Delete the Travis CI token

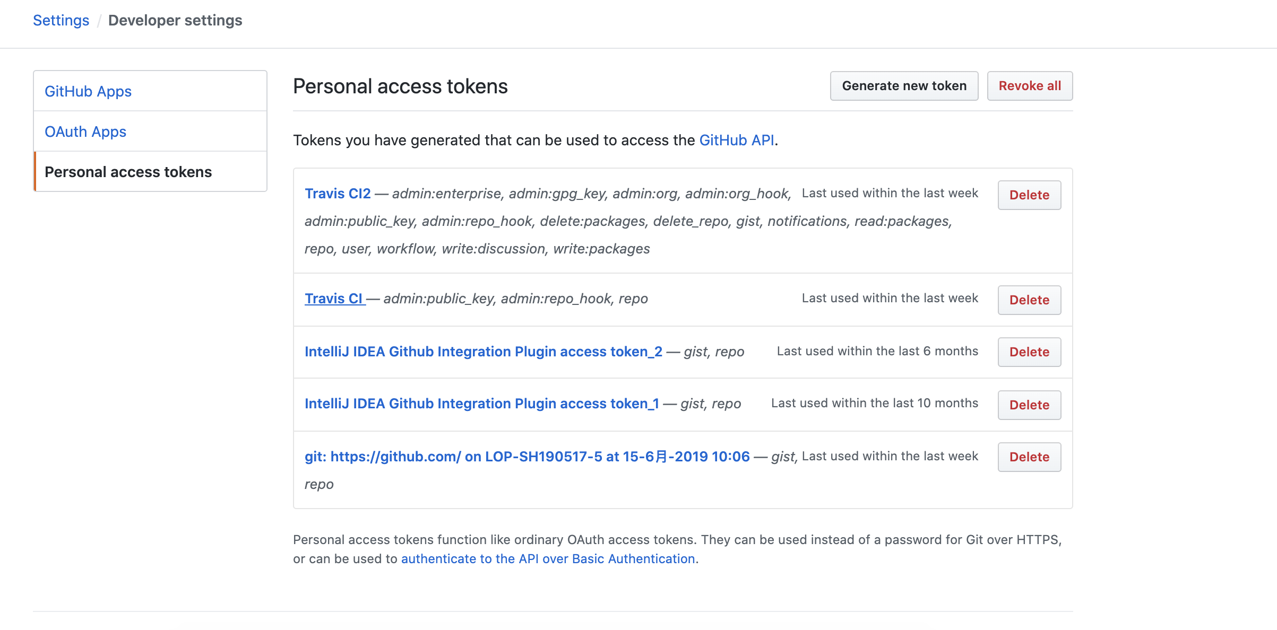point(1029,300)
